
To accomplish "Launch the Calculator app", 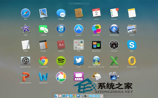I will tap(43, 45).
